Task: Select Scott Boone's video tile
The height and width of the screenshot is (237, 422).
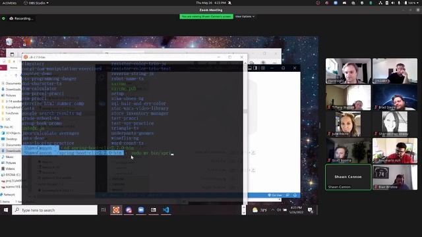Action: click(348, 151)
